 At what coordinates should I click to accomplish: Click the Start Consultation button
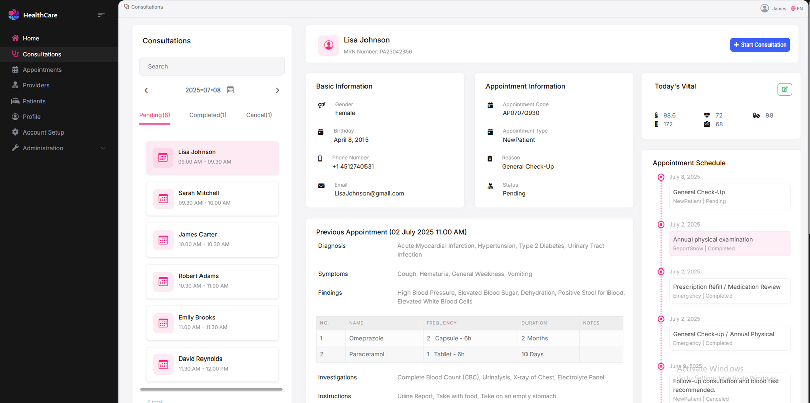coord(759,45)
